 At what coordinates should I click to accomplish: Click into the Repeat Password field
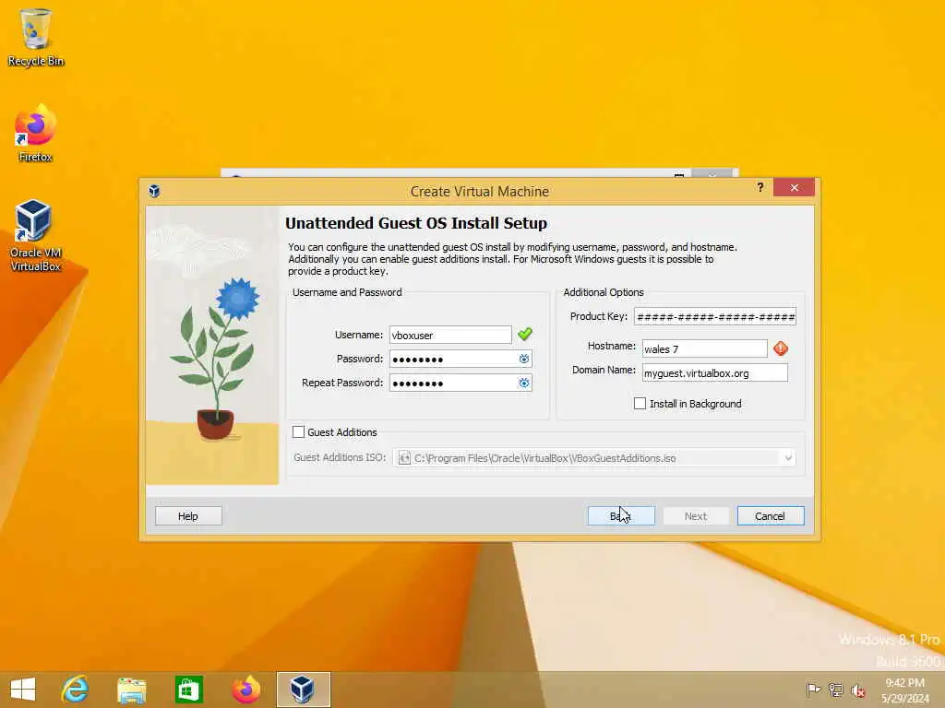tap(461, 383)
